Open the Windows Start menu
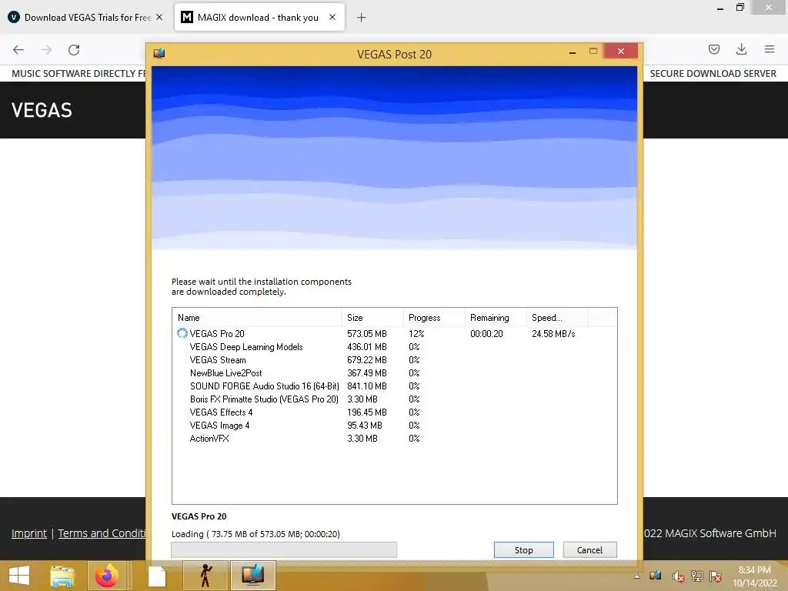Viewport: 788px width, 591px height. point(19,576)
